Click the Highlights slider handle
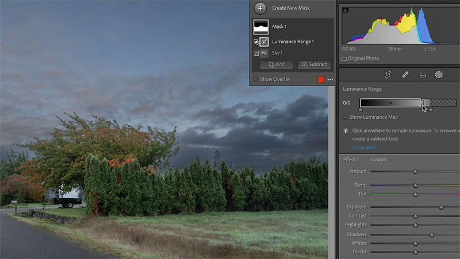 tap(415, 225)
